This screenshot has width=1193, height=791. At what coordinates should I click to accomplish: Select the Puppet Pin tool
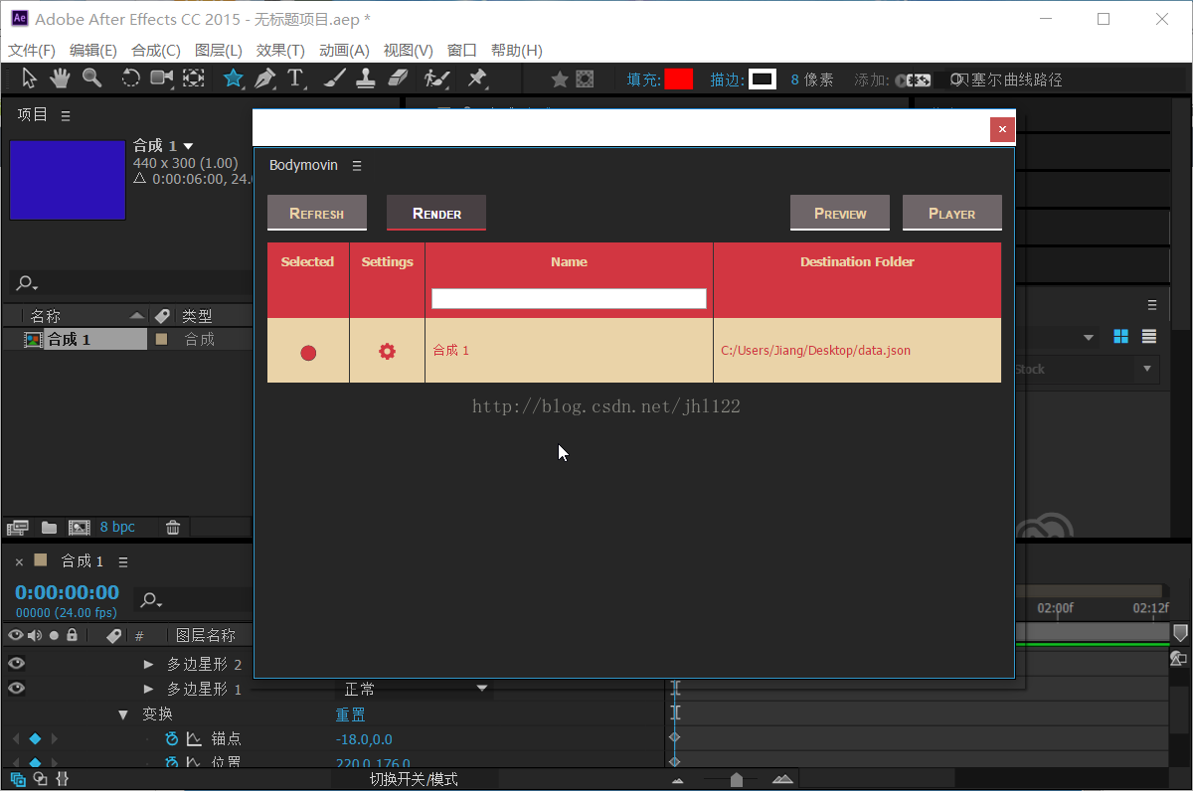pos(477,79)
